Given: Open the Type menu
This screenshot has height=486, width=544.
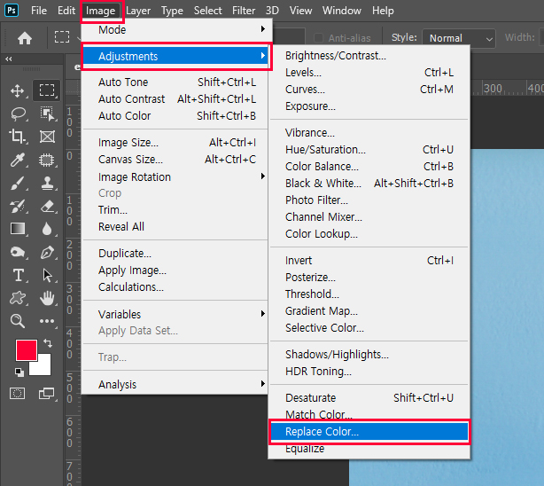Looking at the screenshot, I should (172, 11).
